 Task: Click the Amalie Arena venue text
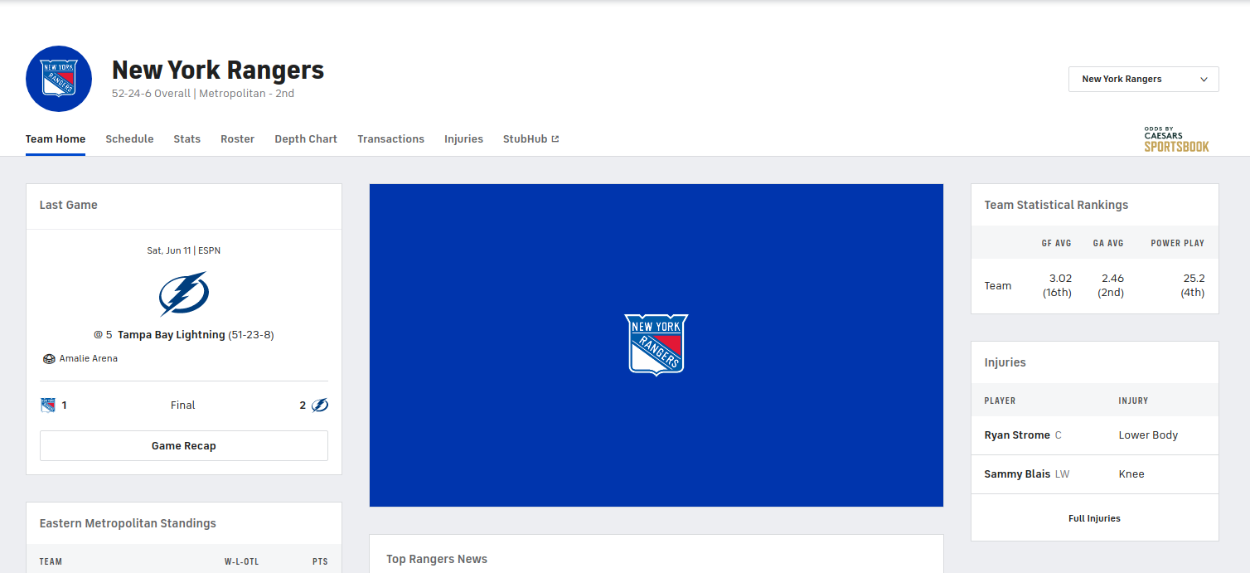[89, 359]
